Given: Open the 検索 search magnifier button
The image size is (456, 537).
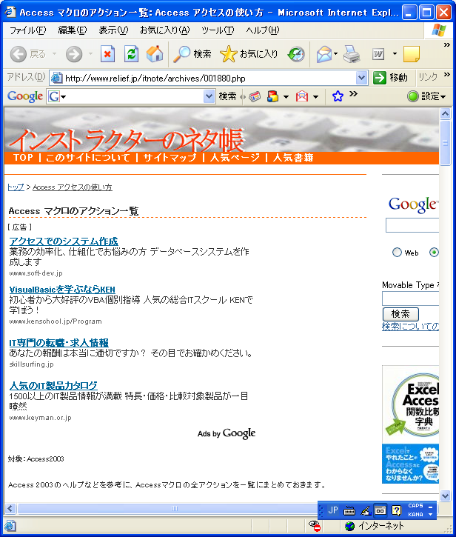Looking at the screenshot, I should (x=192, y=54).
